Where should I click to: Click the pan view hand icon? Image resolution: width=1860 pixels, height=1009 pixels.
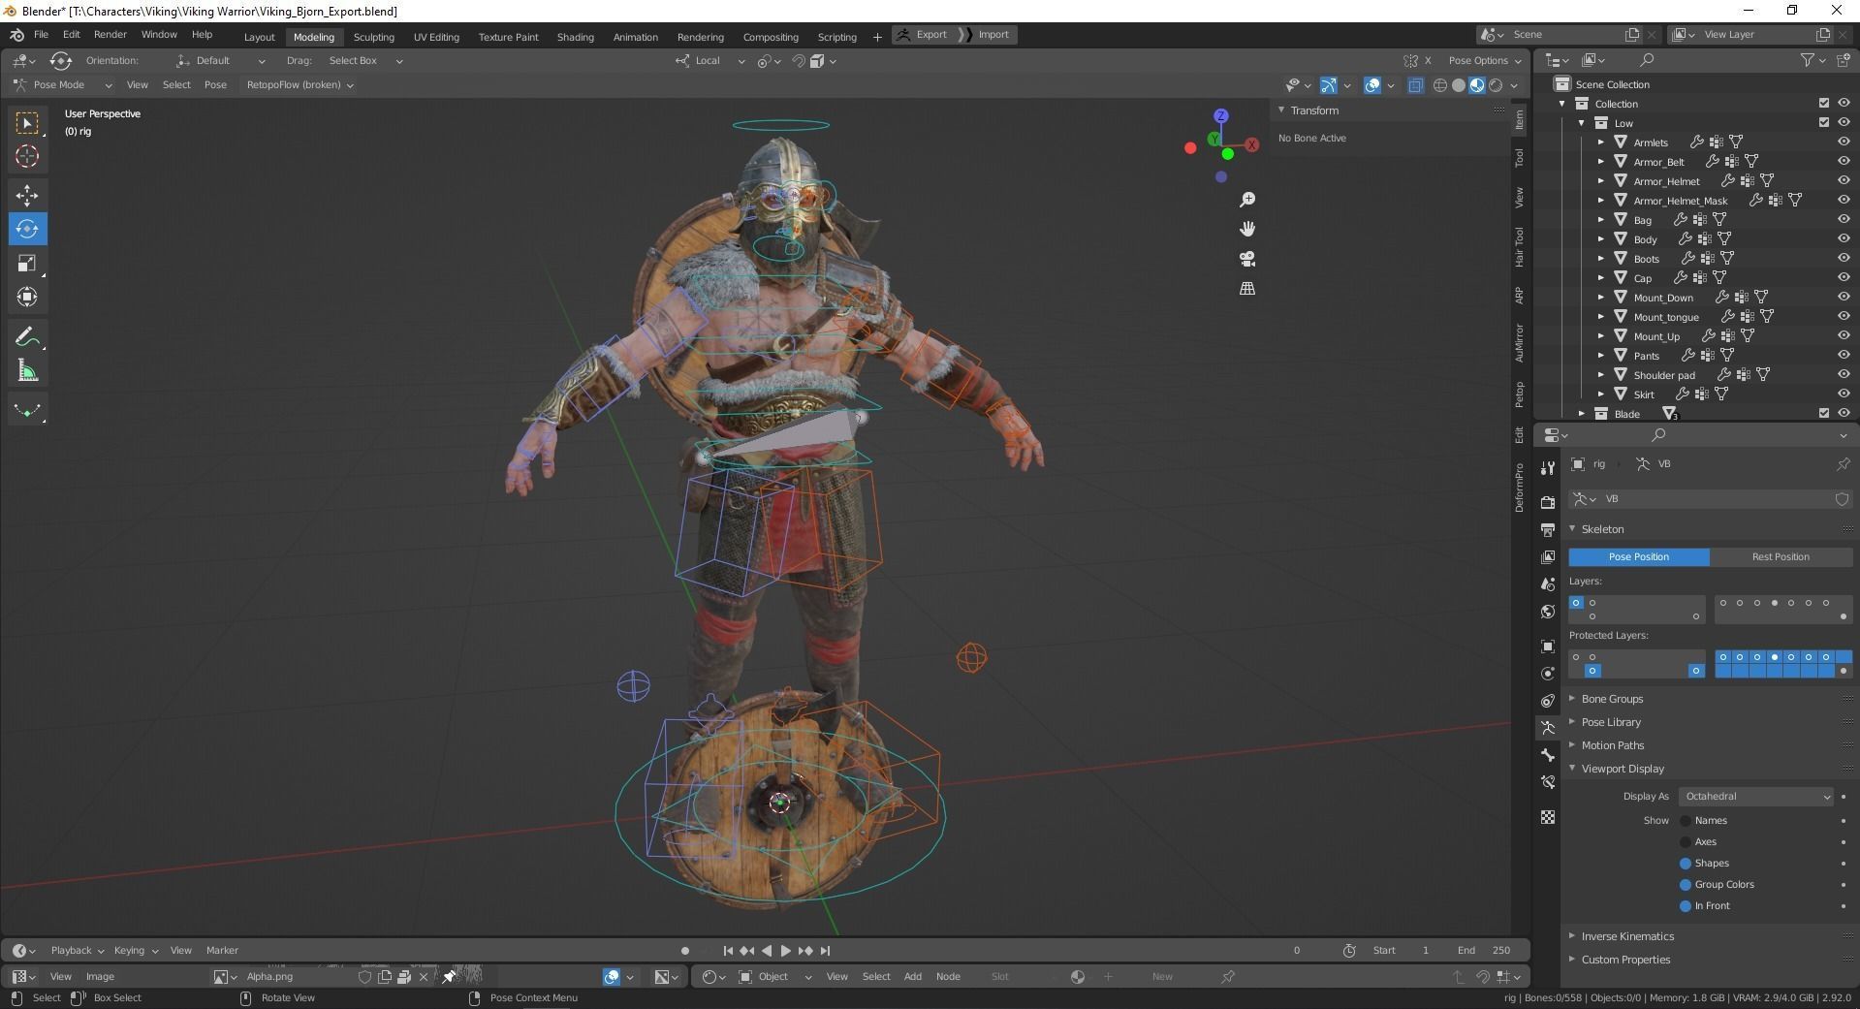click(1247, 229)
